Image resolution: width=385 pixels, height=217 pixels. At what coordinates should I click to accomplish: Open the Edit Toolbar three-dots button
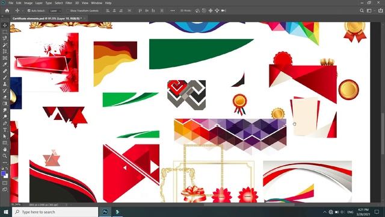5,162
